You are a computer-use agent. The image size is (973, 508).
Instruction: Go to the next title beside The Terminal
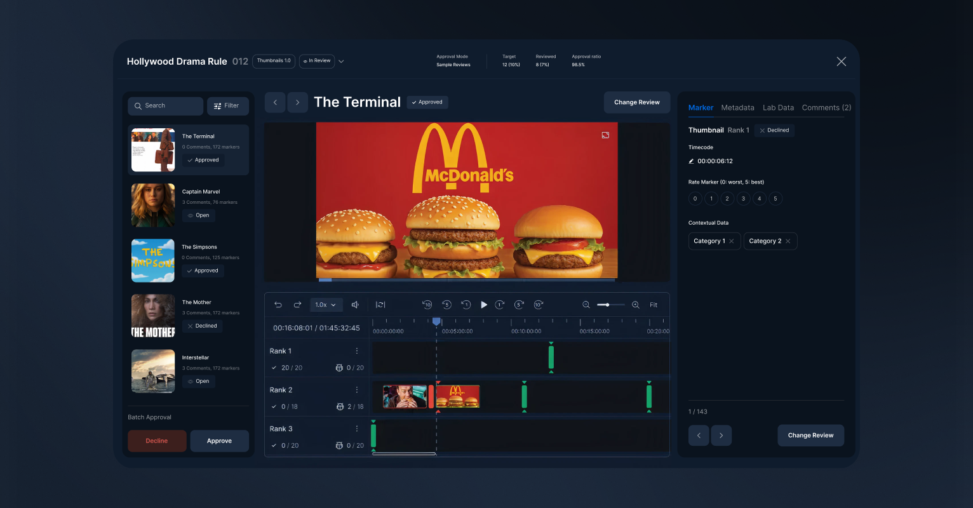pyautogui.click(x=297, y=102)
